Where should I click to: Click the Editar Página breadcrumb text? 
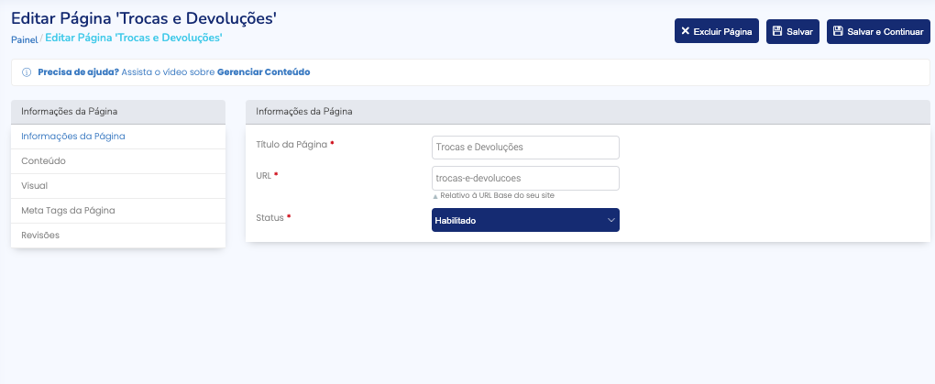click(133, 38)
